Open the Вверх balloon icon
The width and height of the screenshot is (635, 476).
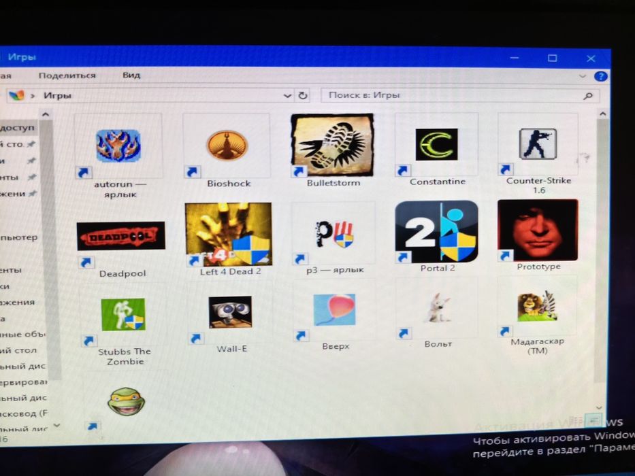(x=334, y=309)
